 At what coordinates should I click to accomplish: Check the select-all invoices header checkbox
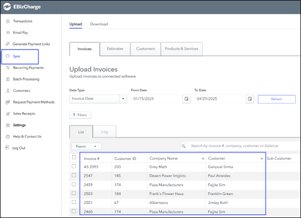74,157
